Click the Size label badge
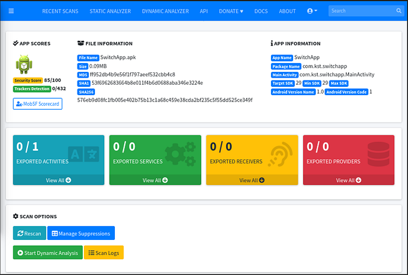This screenshot has height=275, width=408. (83, 66)
